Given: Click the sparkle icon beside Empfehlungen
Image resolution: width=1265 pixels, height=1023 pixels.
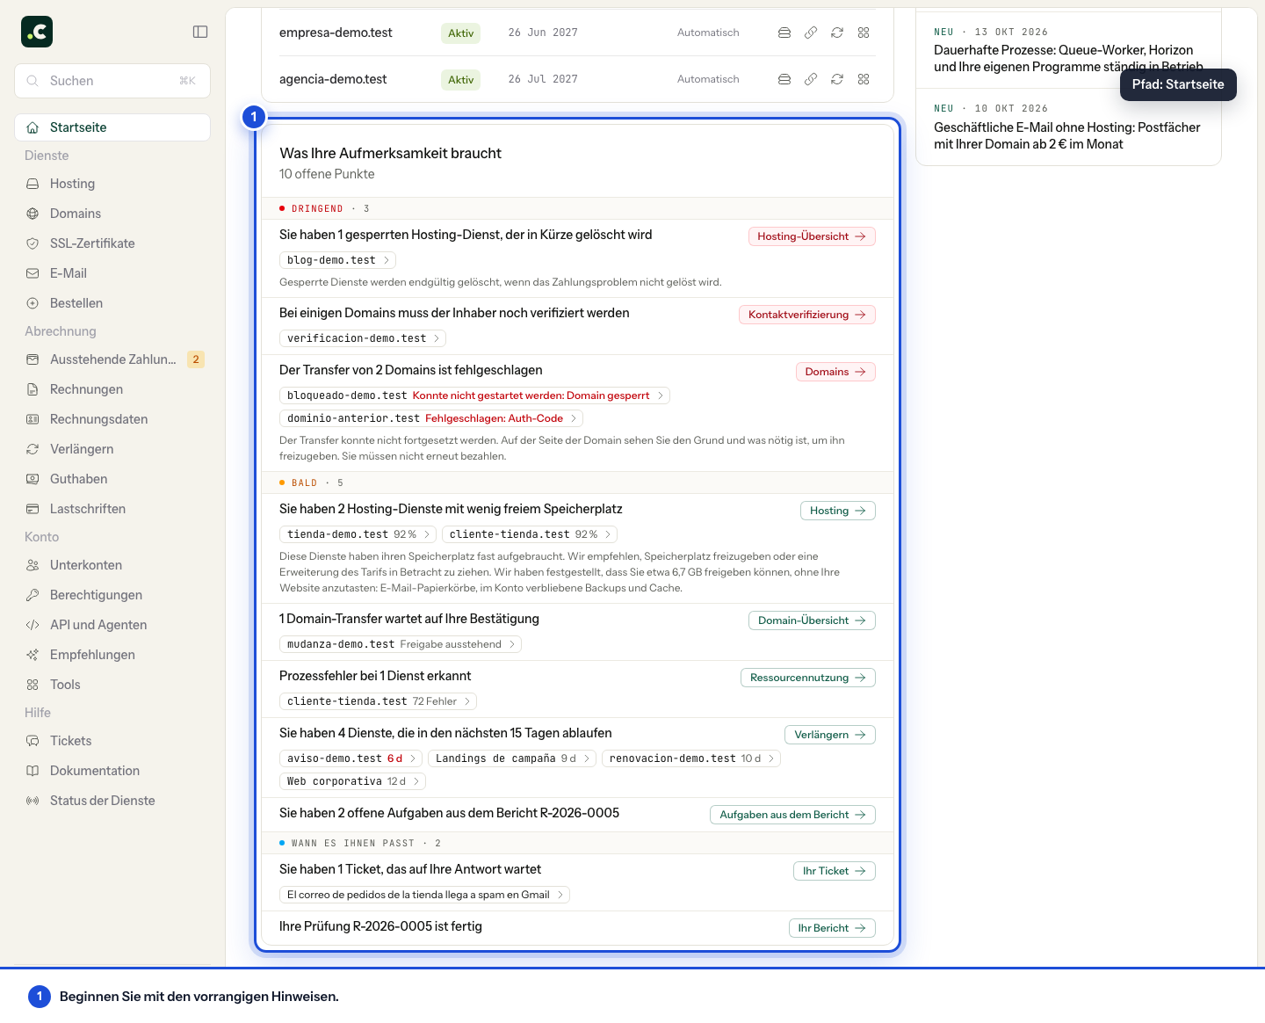Looking at the screenshot, I should click(x=33, y=655).
